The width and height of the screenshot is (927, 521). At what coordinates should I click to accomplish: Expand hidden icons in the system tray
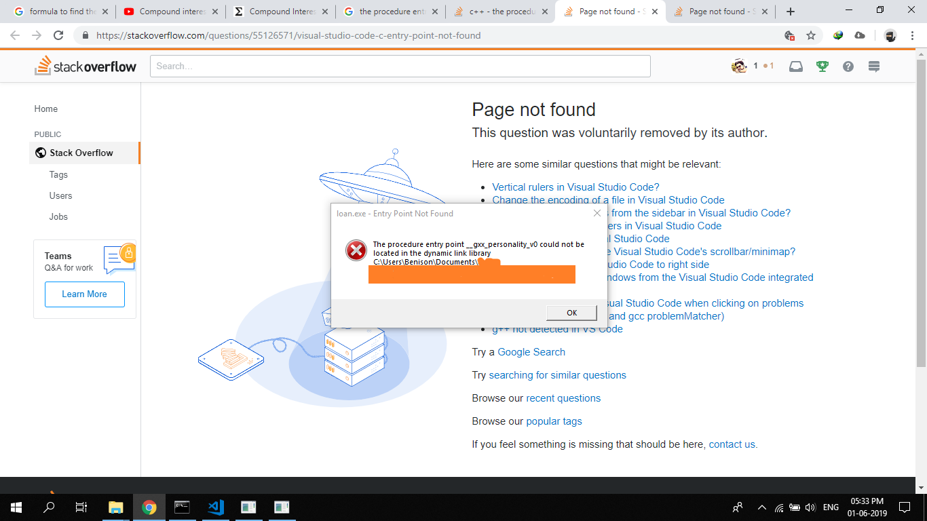coord(761,507)
